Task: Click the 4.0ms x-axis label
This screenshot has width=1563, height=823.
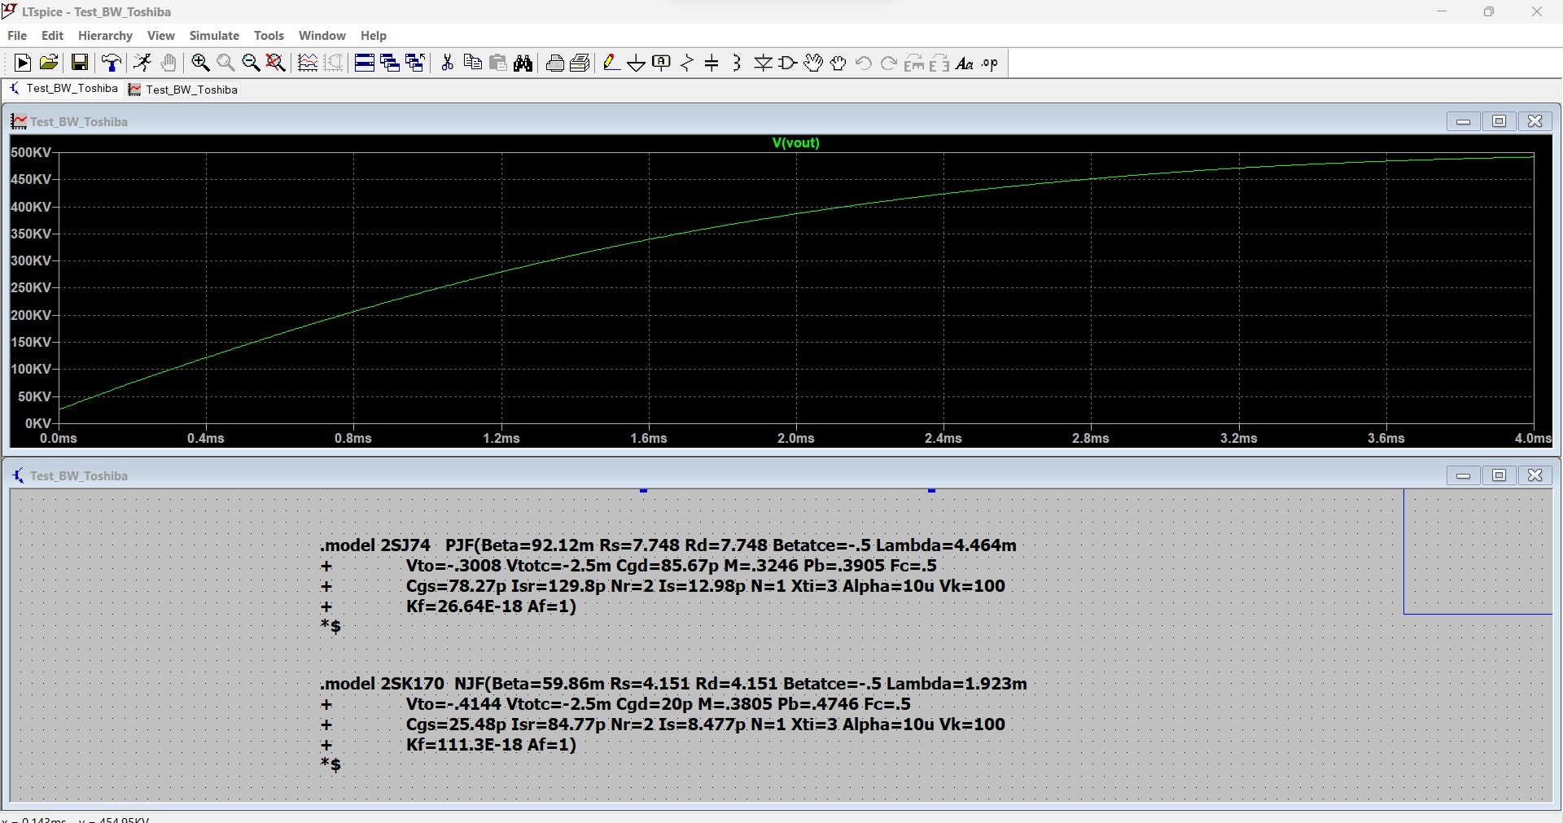Action: tap(1532, 438)
